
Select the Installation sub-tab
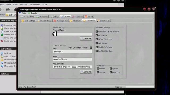tap(89, 21)
